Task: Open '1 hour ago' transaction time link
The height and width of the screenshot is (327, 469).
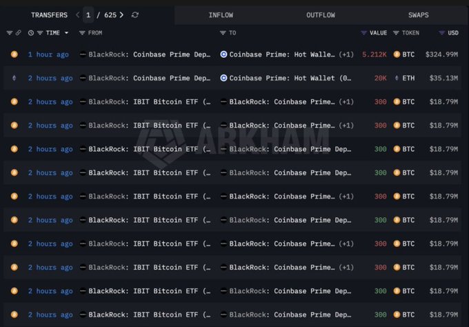Action: coord(48,54)
